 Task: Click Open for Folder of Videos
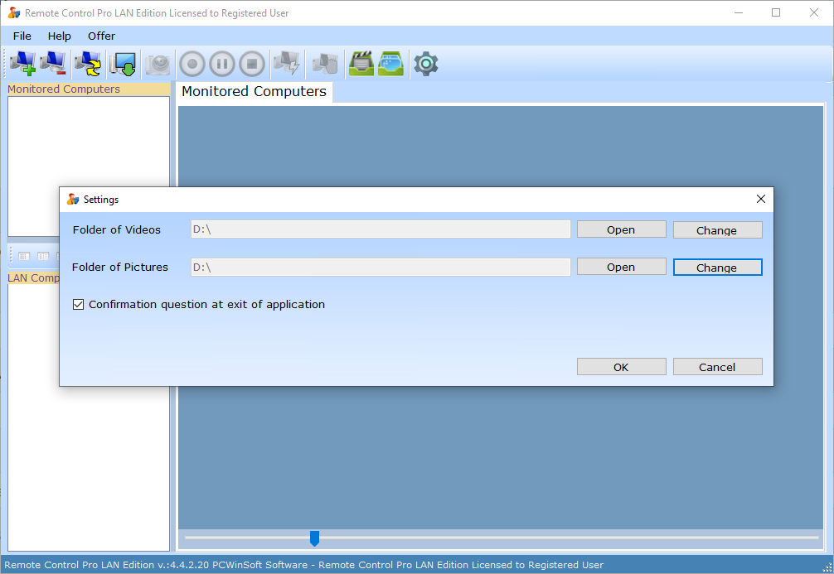point(621,229)
